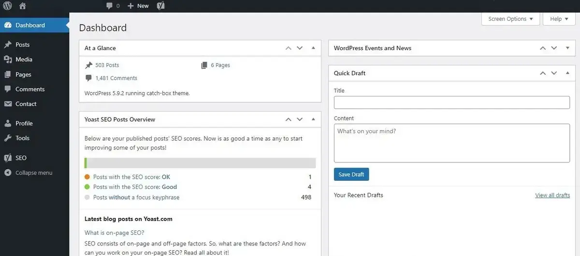The image size is (580, 256).
Task: Click 'WordPress 5.9.2 running catch-box theme' text
Action: click(x=137, y=93)
